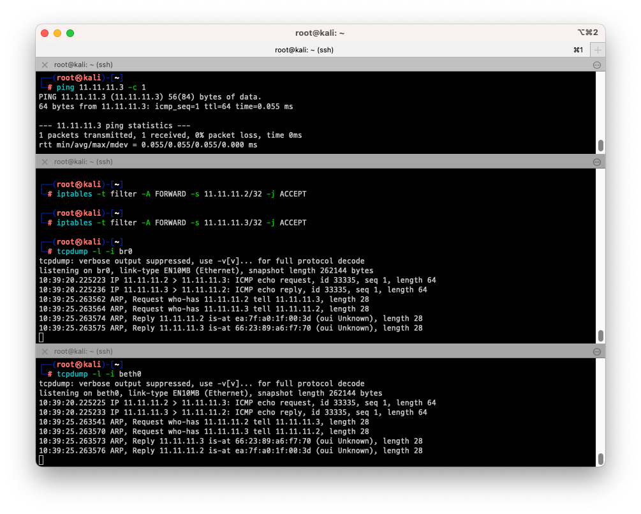Click the window title root@kali: ~

click(x=320, y=33)
